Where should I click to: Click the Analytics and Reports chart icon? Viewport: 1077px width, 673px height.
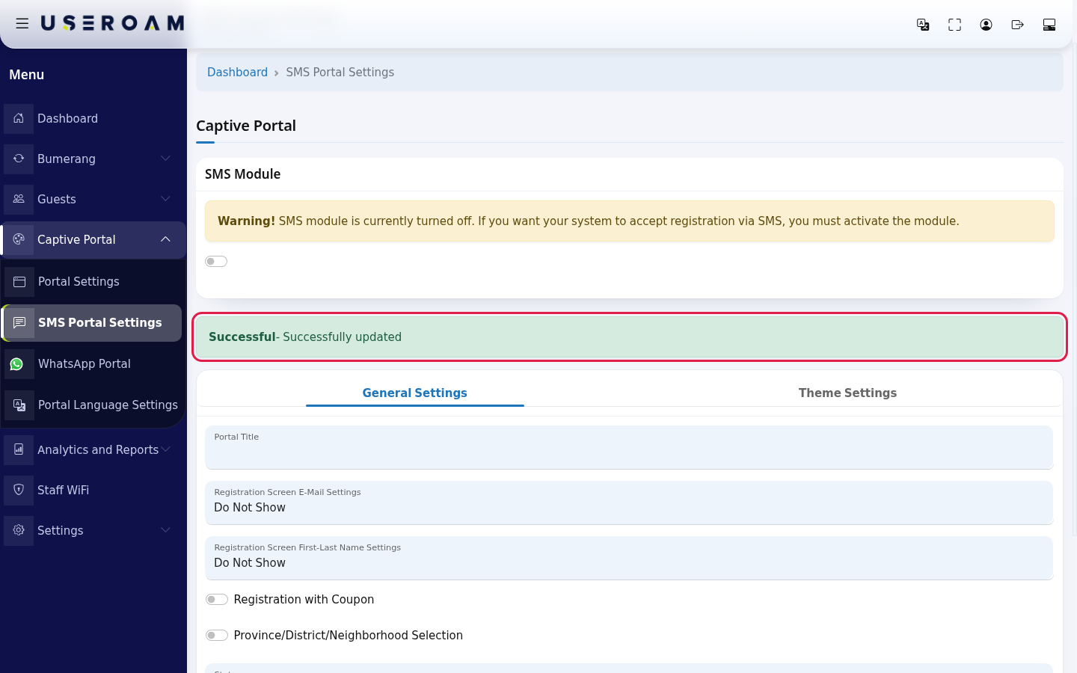[19, 449]
